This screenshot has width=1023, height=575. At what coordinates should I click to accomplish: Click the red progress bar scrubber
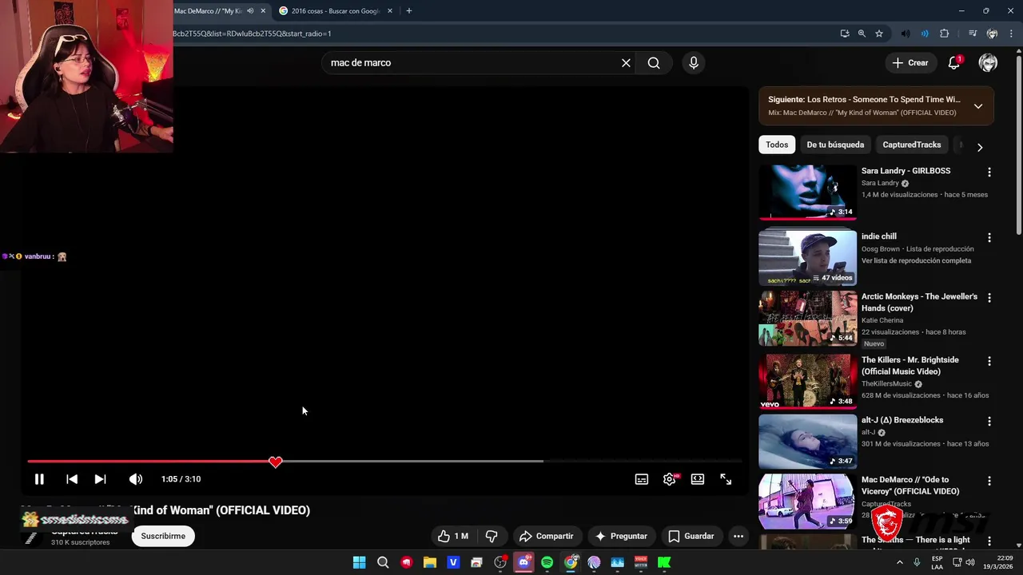[x=276, y=462]
